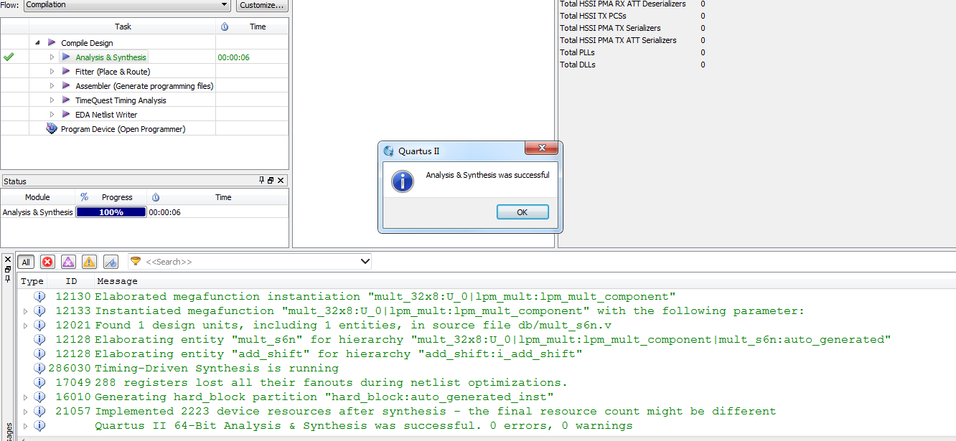Expand message 21057 details
Image resolution: width=956 pixels, height=441 pixels.
tap(26, 411)
